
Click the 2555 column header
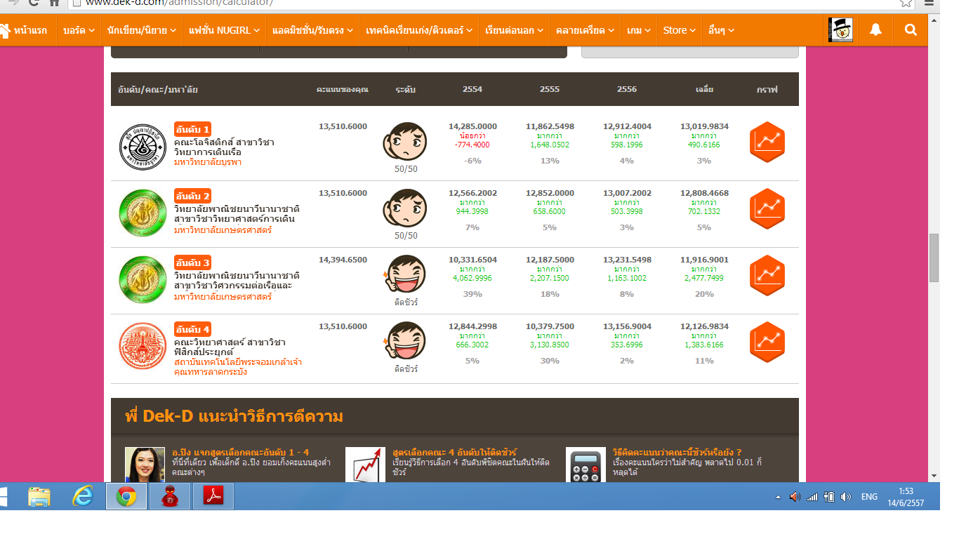[x=550, y=89]
